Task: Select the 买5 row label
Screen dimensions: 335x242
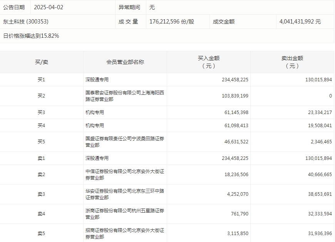Action: coord(42,142)
